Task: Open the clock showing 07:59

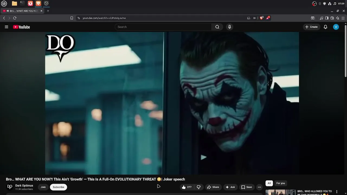Action: click(x=341, y=4)
